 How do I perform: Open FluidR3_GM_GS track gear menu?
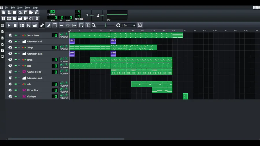coord(10,72)
